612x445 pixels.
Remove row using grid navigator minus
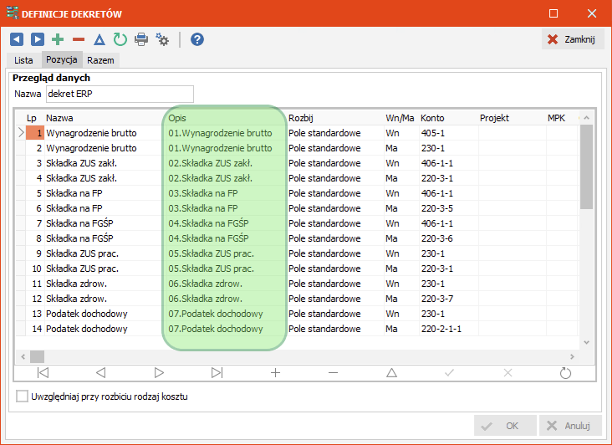click(333, 373)
